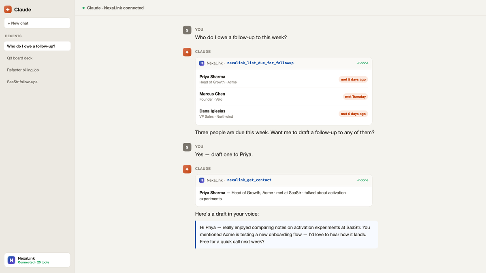
Task: Click the 'Claude · NexaLink connected' header text
Action: (x=115, y=8)
